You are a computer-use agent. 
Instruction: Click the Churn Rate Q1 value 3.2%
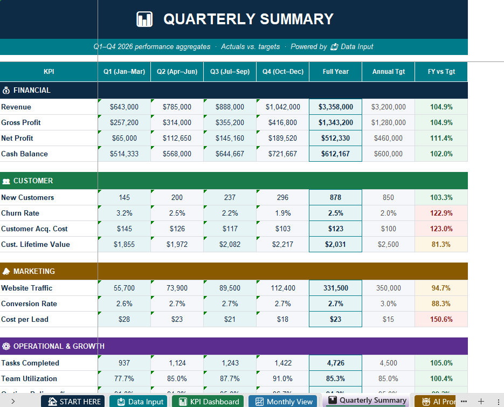pyautogui.click(x=125, y=213)
